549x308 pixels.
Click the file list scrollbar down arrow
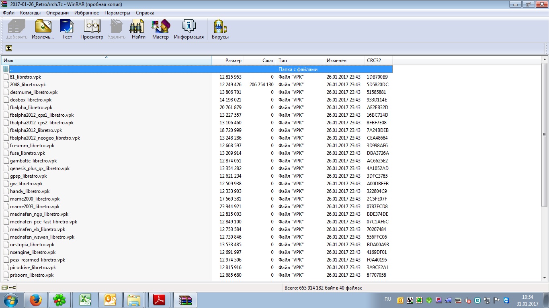click(x=545, y=278)
